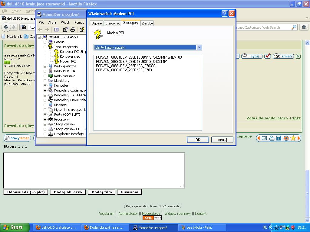Click Firefox back navigation arrow
The height and width of the screenshot is (232, 310).
6,27
